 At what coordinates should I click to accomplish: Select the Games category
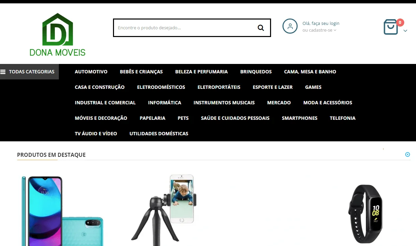pos(313,87)
